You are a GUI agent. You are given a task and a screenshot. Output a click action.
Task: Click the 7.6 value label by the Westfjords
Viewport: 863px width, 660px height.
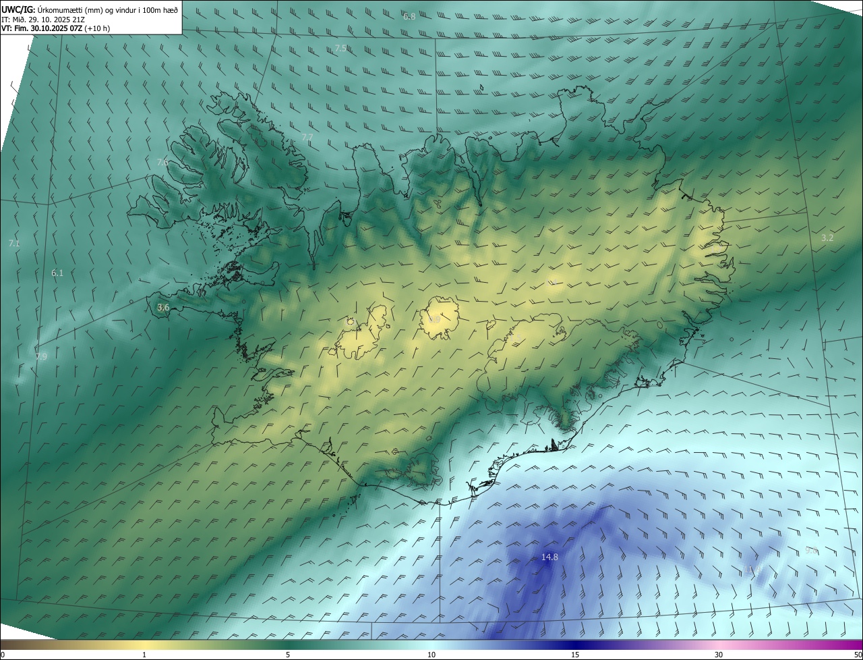click(162, 162)
